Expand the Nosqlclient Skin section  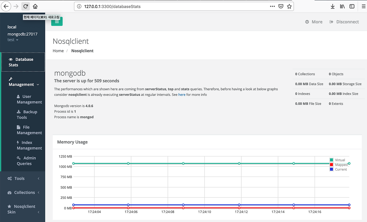tap(23, 209)
